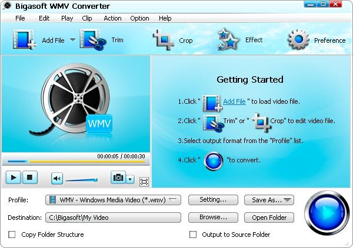The image size is (353, 248).
Task: Open the Effect tool
Action: point(228,40)
